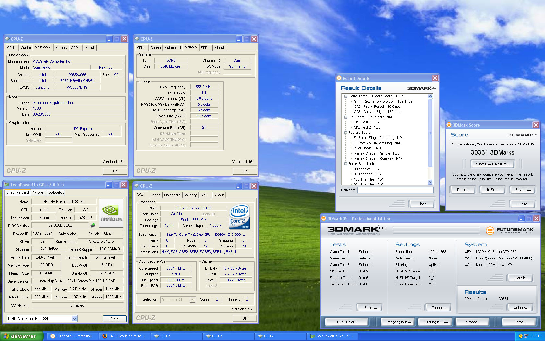Open the Processor #1 selection dropdown
545x341 pixels.
click(192, 300)
